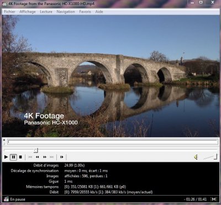This screenshot has height=205, width=221.
Task: Click the icon at the status bar's right end
Action: 214,199
